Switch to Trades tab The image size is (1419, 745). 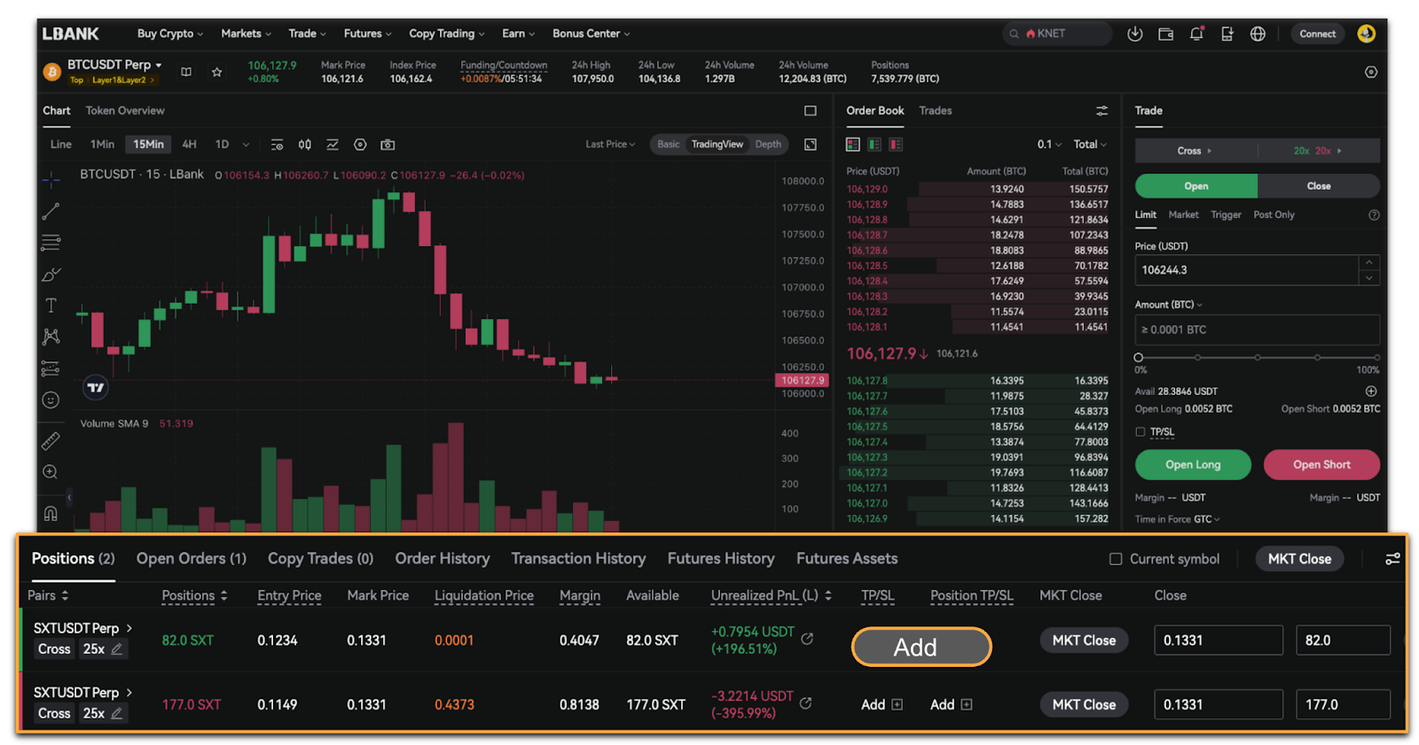pos(935,111)
